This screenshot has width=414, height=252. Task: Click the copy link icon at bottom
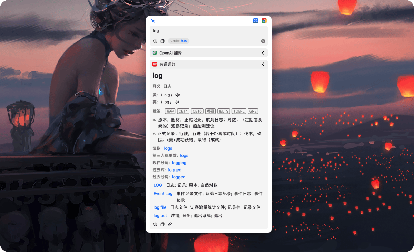170,224
